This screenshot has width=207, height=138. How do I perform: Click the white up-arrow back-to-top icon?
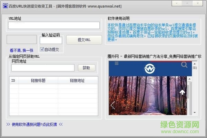pos(182,92)
